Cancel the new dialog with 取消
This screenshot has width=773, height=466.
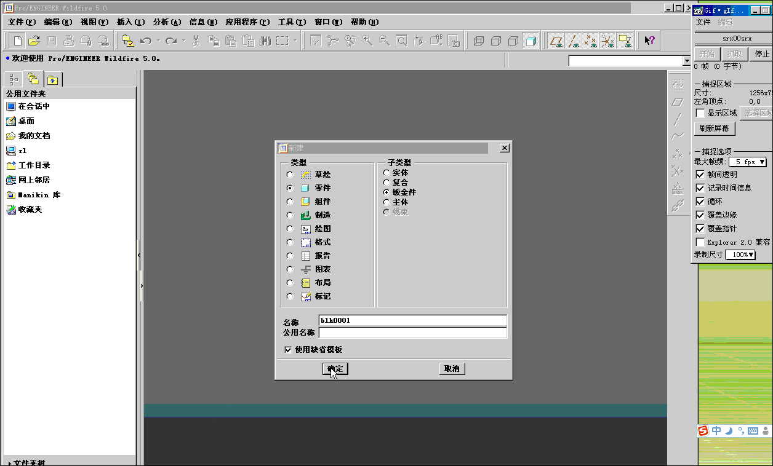[452, 369]
